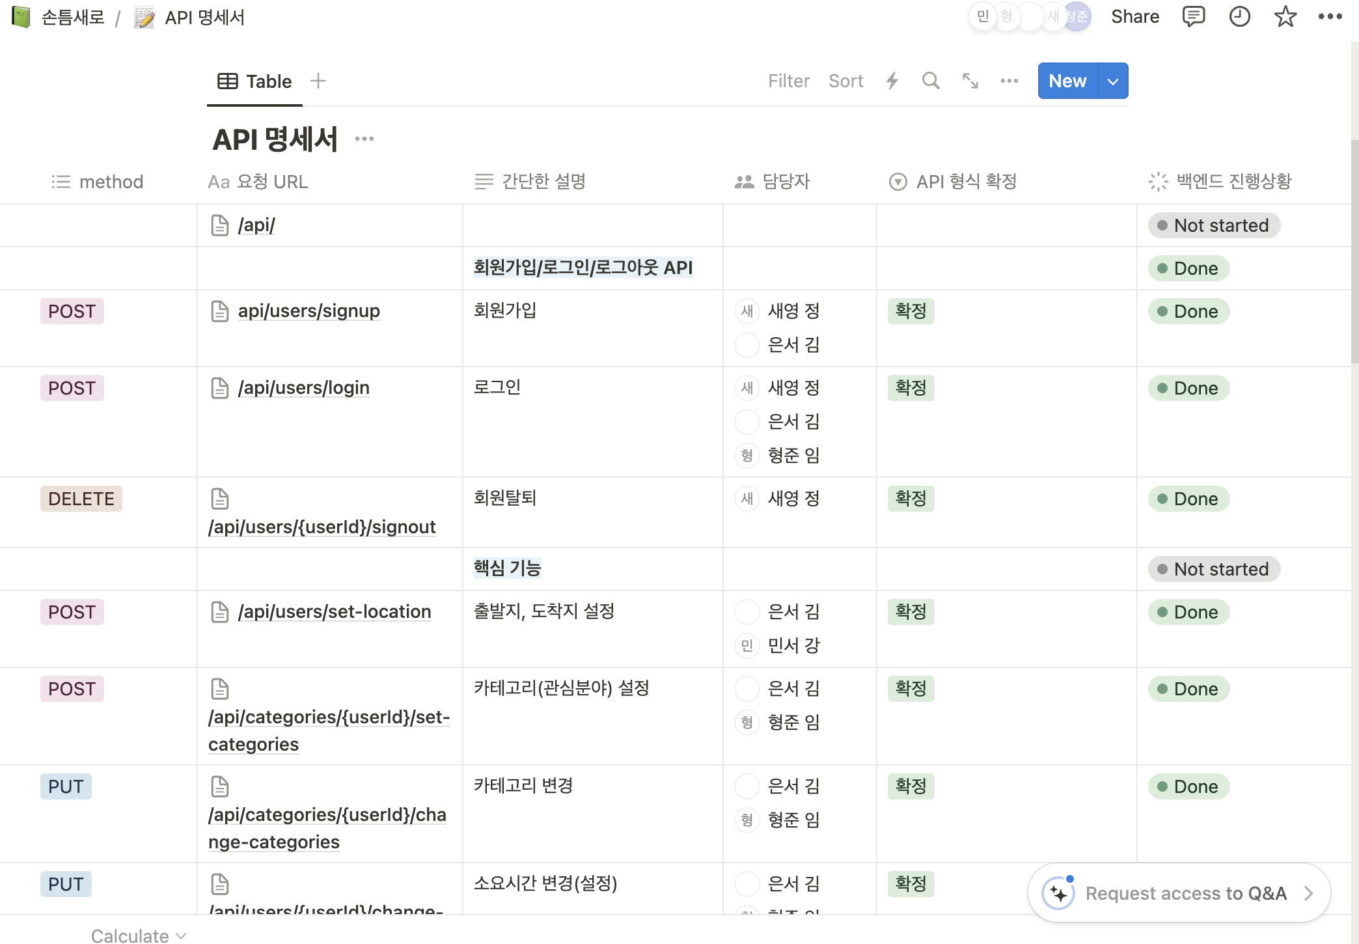Open the page updates clock icon
This screenshot has width=1359, height=944.
pos(1239,16)
